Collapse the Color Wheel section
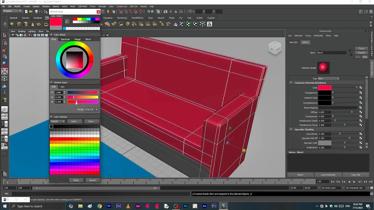The height and width of the screenshot is (210, 374). pyautogui.click(x=51, y=35)
